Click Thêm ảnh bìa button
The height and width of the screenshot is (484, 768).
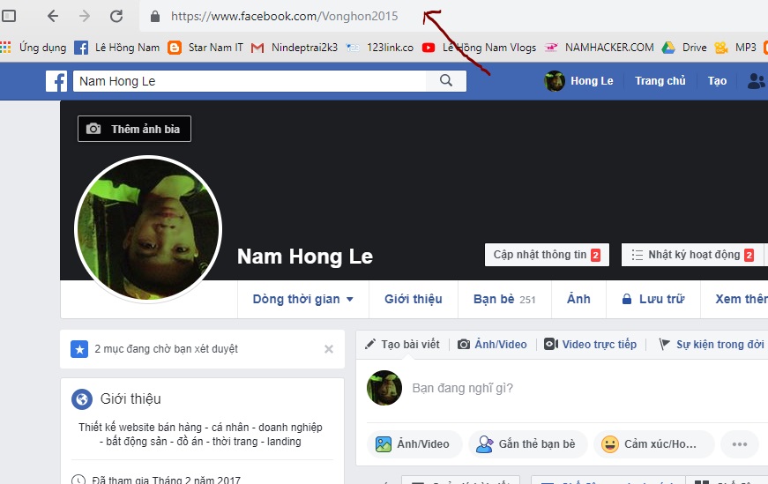click(134, 129)
